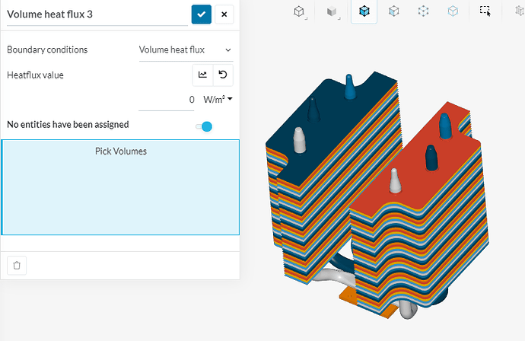Screen dimensions: 525x341
Task: Choose the dashed-vertex cube selection icon
Action: pyautogui.click(x=423, y=11)
